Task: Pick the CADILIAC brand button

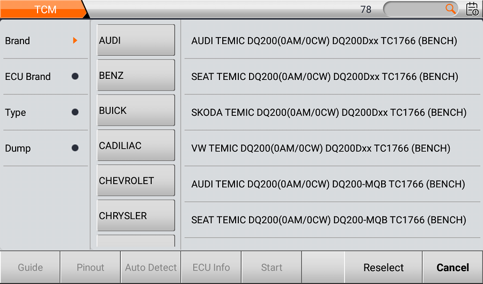Action: click(136, 145)
